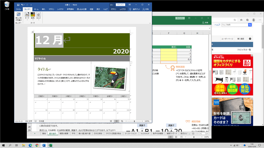Switch Word to Read Mode view icon
This screenshot has width=264, height=148.
tap(111, 121)
